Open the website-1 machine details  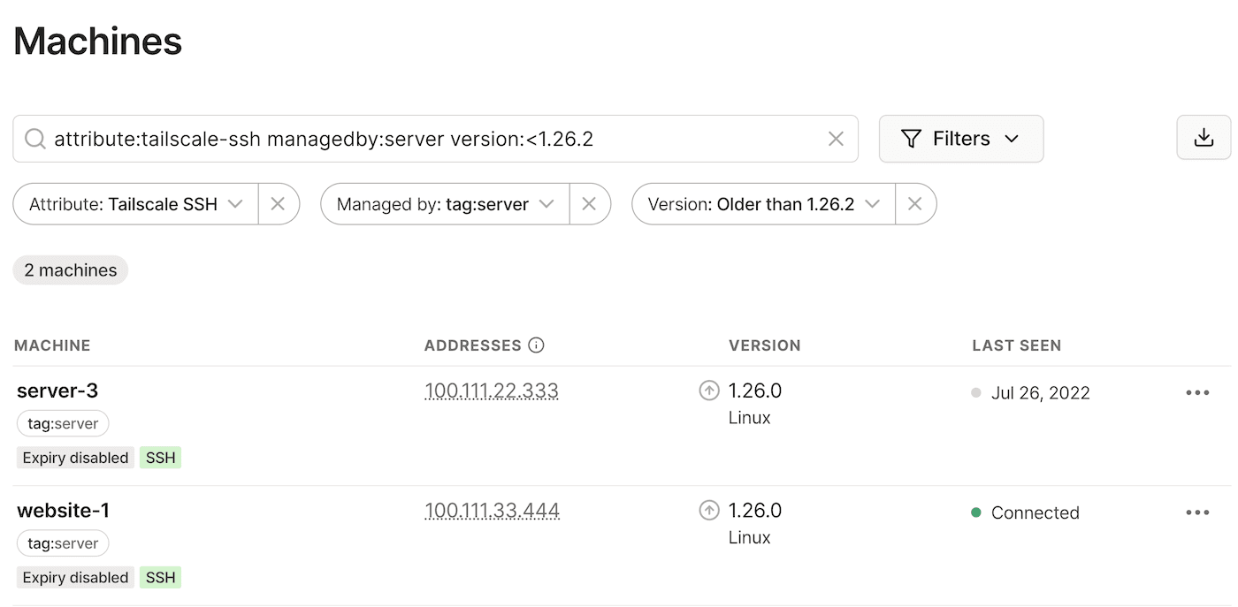63,510
